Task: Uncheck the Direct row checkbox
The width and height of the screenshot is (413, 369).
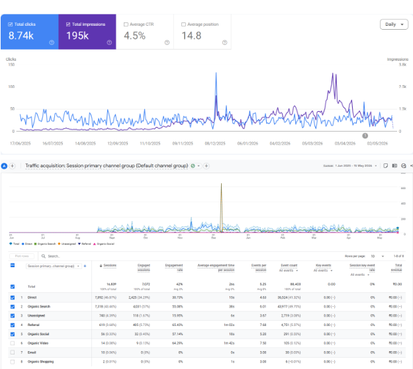Action: 13,298
